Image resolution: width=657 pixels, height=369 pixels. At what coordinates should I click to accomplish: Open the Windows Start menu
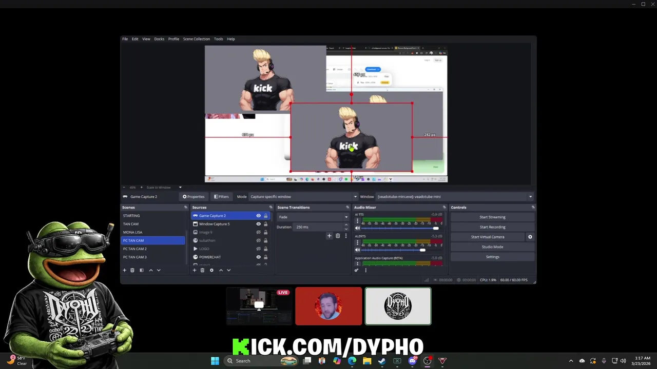tap(215, 361)
